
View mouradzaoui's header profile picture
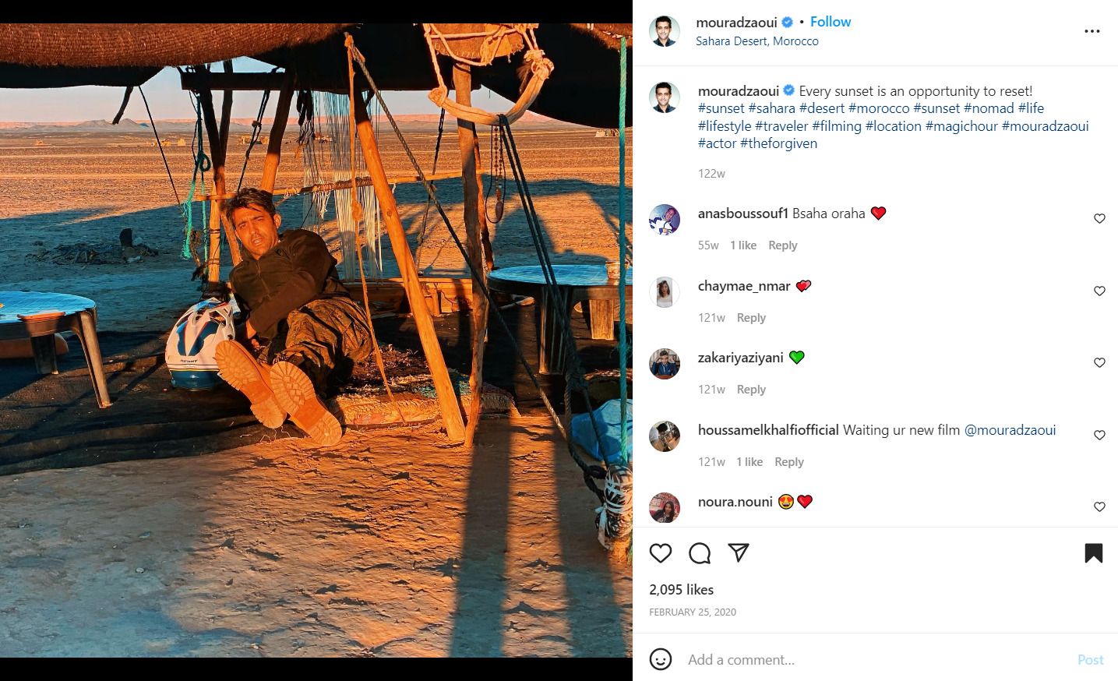[665, 31]
